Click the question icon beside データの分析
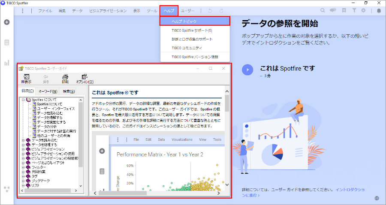This screenshot has width=386, height=205. point(34,127)
